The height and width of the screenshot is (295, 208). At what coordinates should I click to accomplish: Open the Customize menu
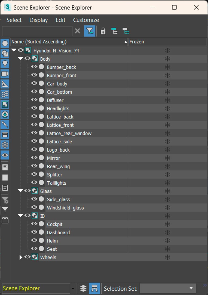[x=86, y=20]
